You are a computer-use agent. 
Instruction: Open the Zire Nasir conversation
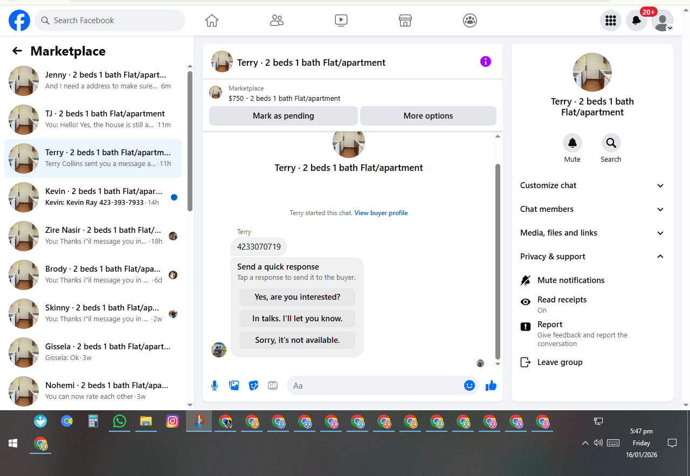tap(93, 236)
